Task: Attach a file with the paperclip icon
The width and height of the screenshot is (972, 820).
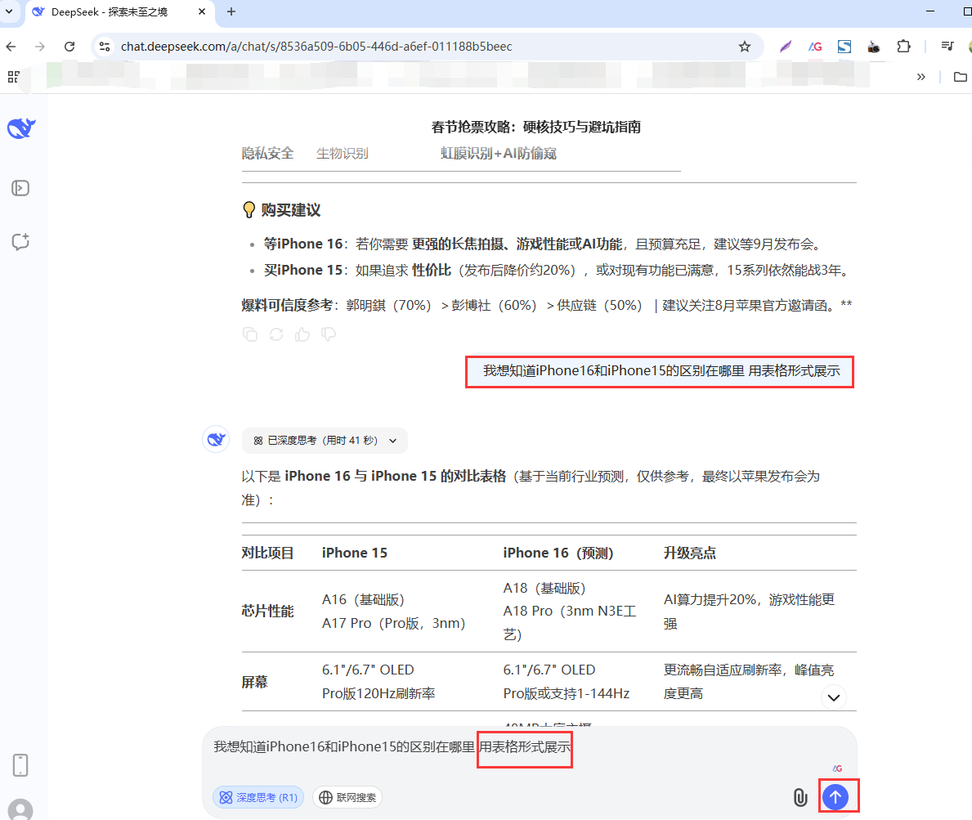Action: pos(800,797)
